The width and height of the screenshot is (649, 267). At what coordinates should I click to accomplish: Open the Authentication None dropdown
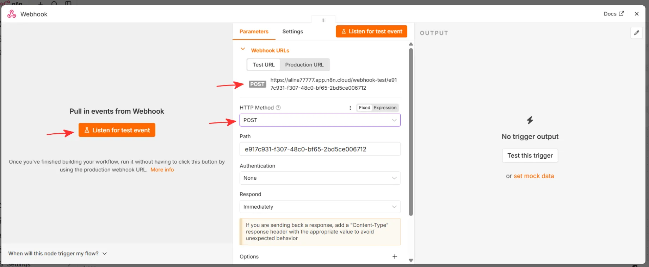click(x=320, y=178)
